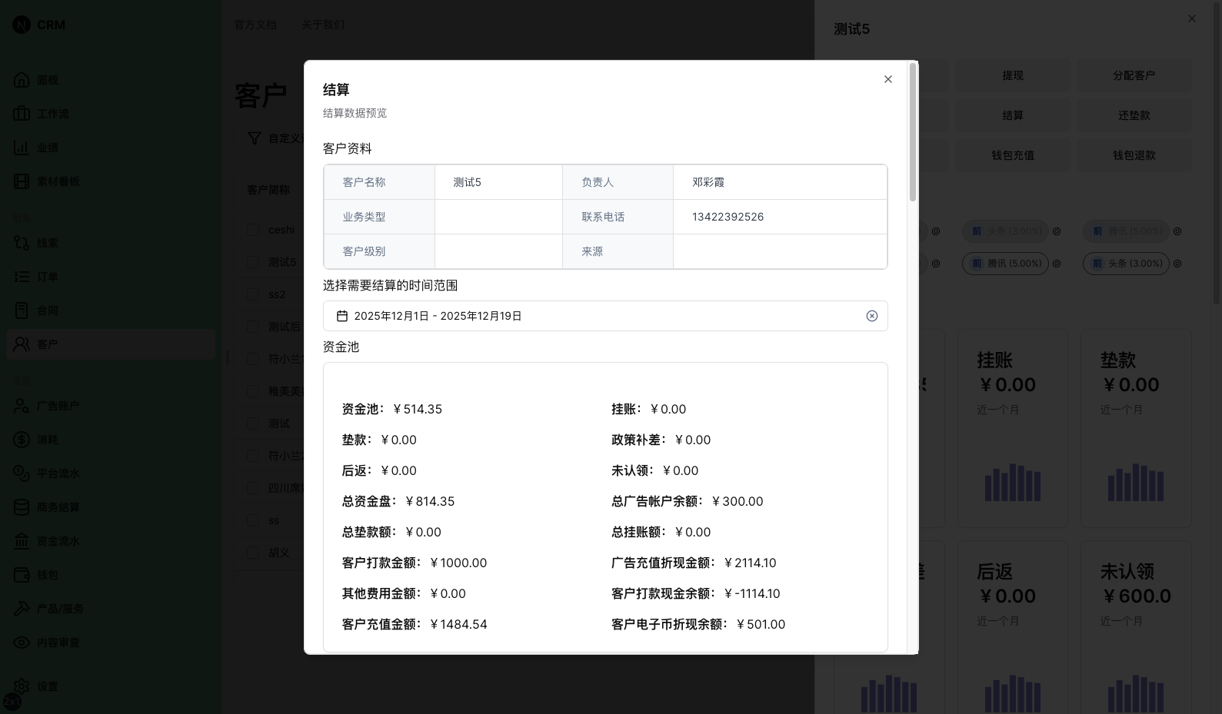Screen dimensions: 1222x714
Task: Click 总广告帐户余额 value ￥300.00
Action: coord(738,501)
